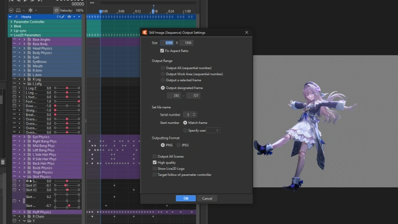The image size is (398, 224).
Task: Select the Match frame radio button
Action: pos(185,123)
